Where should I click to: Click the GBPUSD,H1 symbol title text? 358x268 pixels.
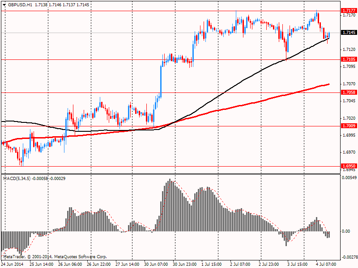pos(20,5)
